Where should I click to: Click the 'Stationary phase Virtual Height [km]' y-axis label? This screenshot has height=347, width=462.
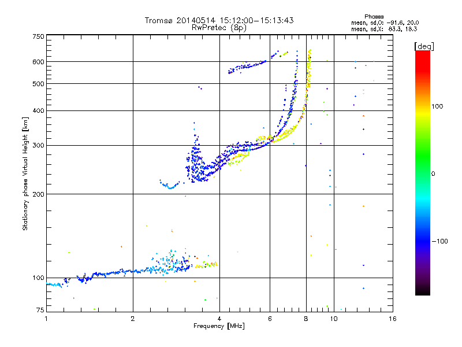pos(25,173)
